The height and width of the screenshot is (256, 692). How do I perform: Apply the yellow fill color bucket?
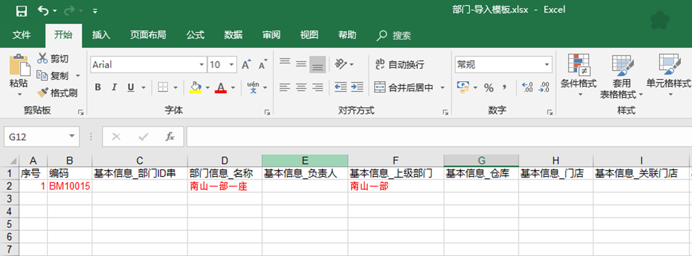[x=195, y=87]
